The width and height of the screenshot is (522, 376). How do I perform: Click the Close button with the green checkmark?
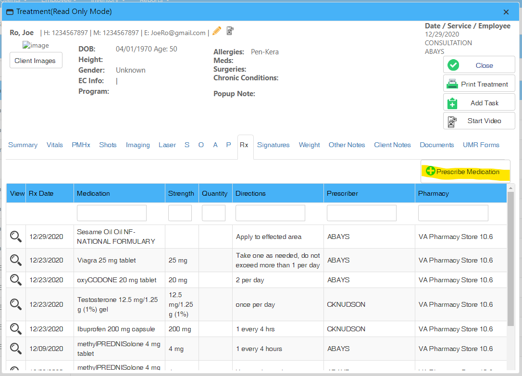point(479,65)
